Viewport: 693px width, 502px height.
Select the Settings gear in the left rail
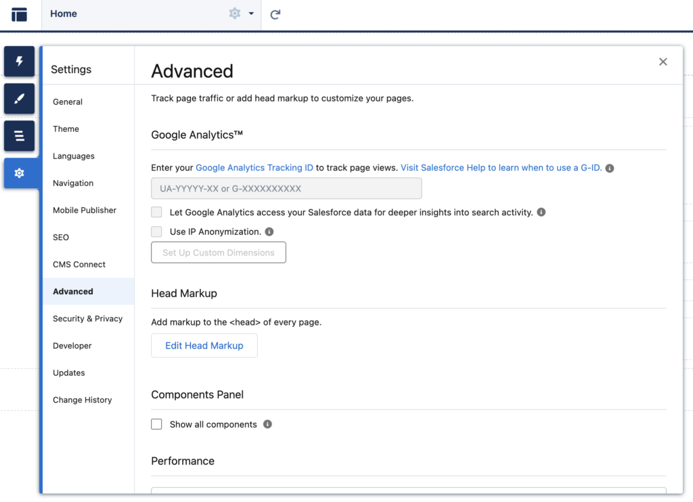click(19, 173)
